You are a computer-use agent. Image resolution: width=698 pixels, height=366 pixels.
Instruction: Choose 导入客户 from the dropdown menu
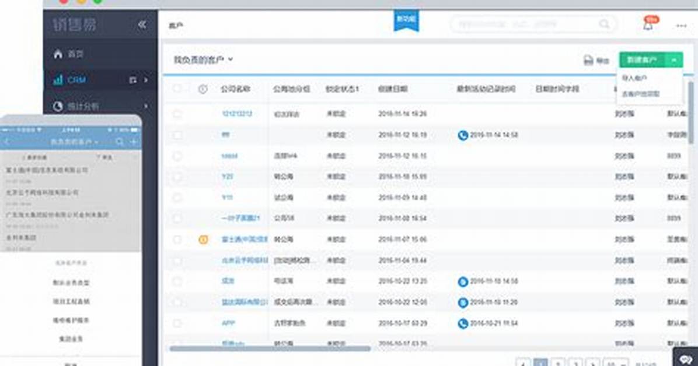point(634,78)
